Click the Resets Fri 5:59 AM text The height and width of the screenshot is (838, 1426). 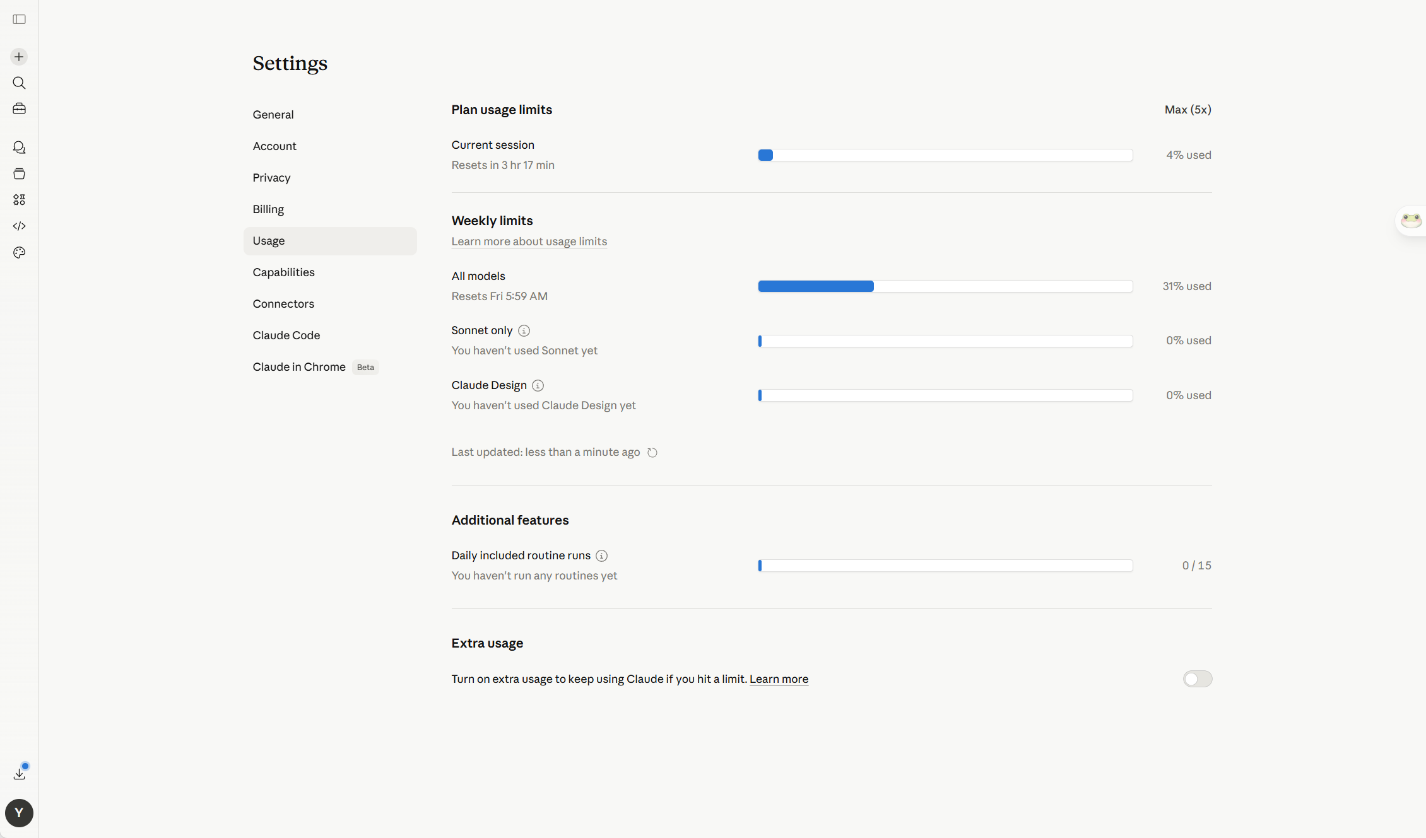coord(499,296)
